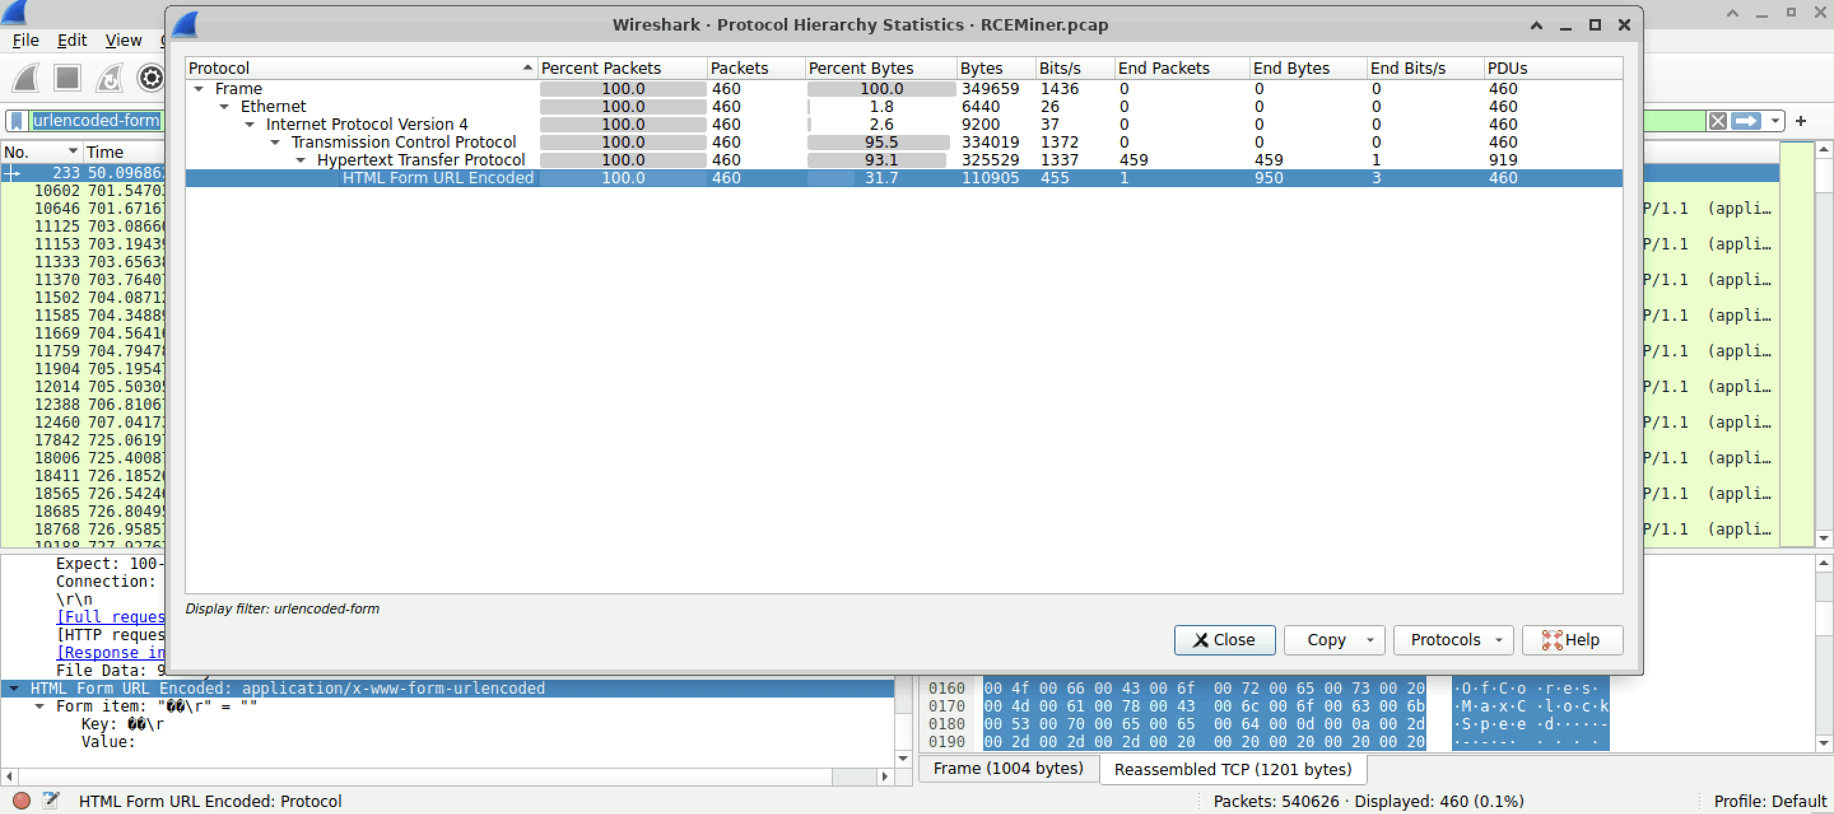Sort packet list by the No. column
Viewport: 1834px width, 814px height.
pos(41,152)
